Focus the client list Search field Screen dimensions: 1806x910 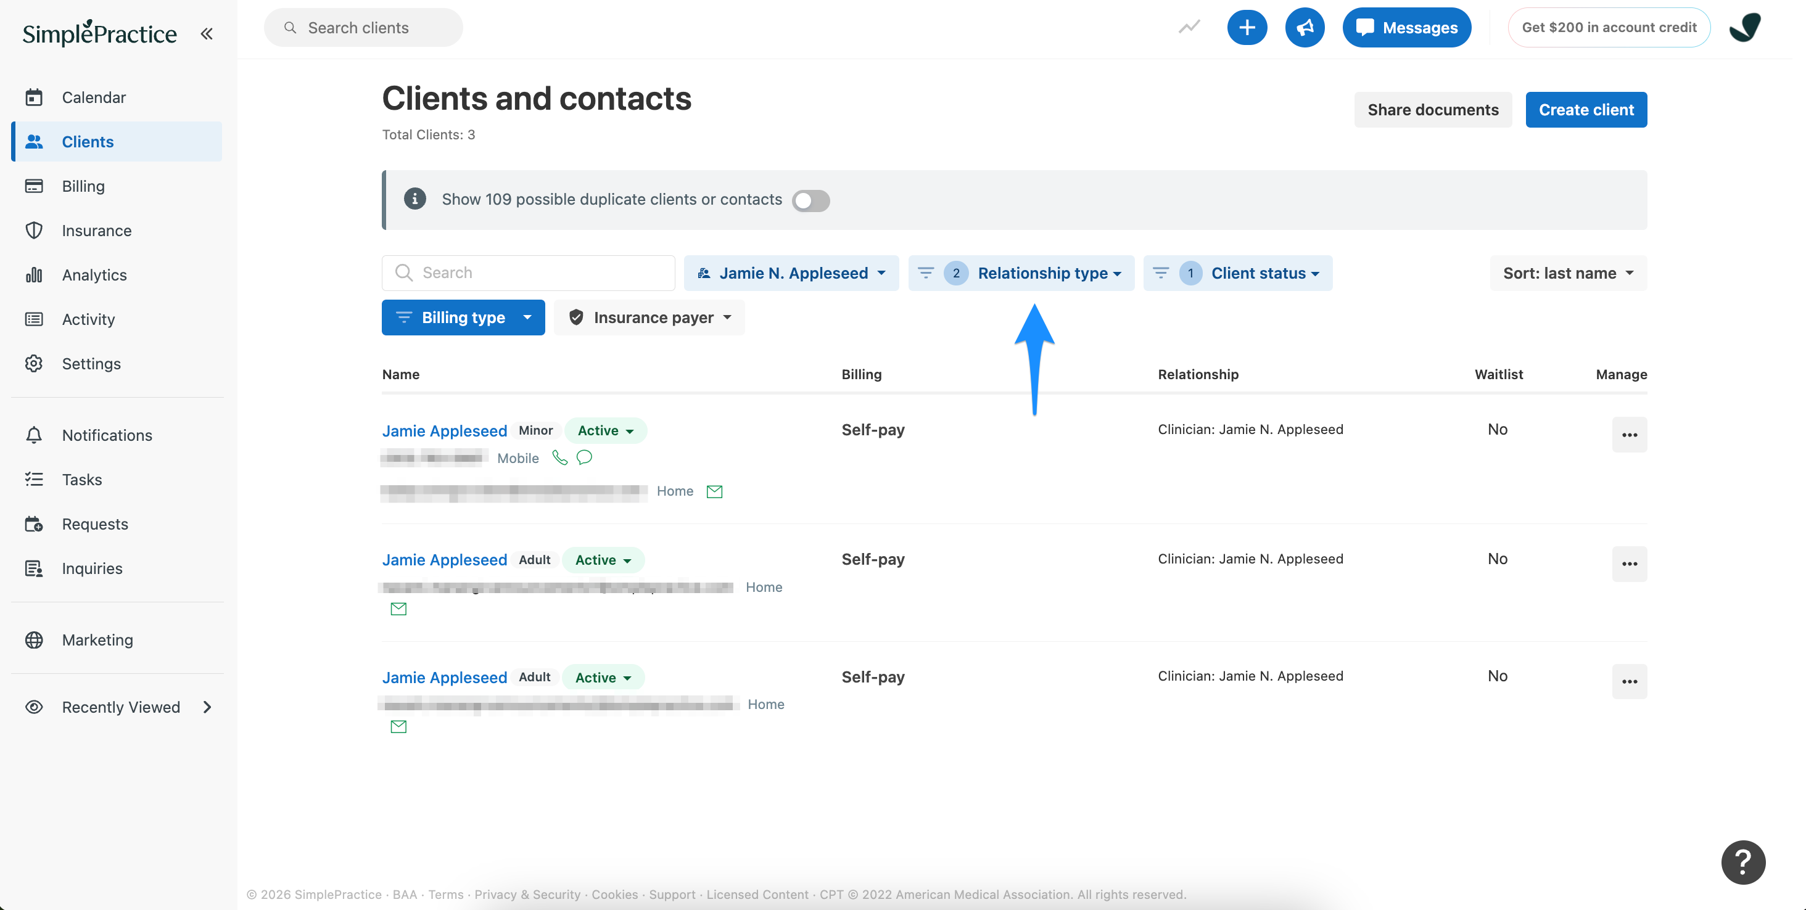[528, 273]
